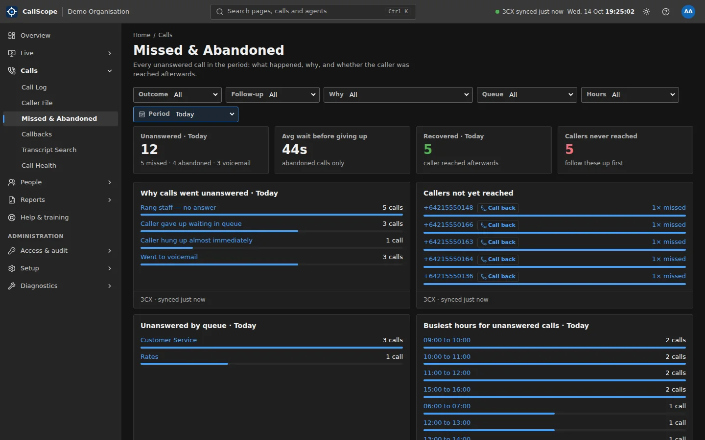
Task: Collapse the Calls section chevron
Action: 110,71
